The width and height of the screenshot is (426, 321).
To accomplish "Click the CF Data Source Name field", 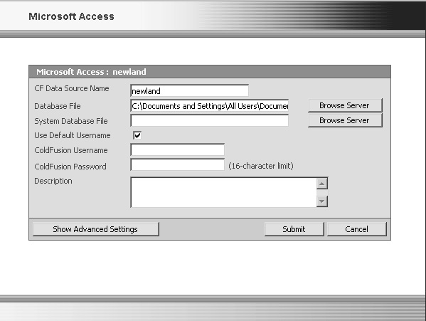I will pyautogui.click(x=189, y=91).
